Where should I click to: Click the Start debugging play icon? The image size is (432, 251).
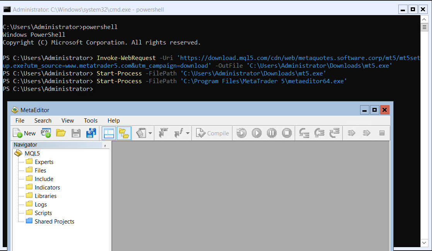(256, 133)
